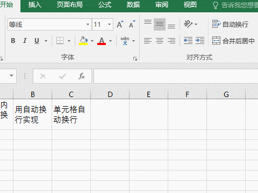The width and height of the screenshot is (258, 193).
Task: Switch to the 插入 ribbon tab
Action: 35,5
